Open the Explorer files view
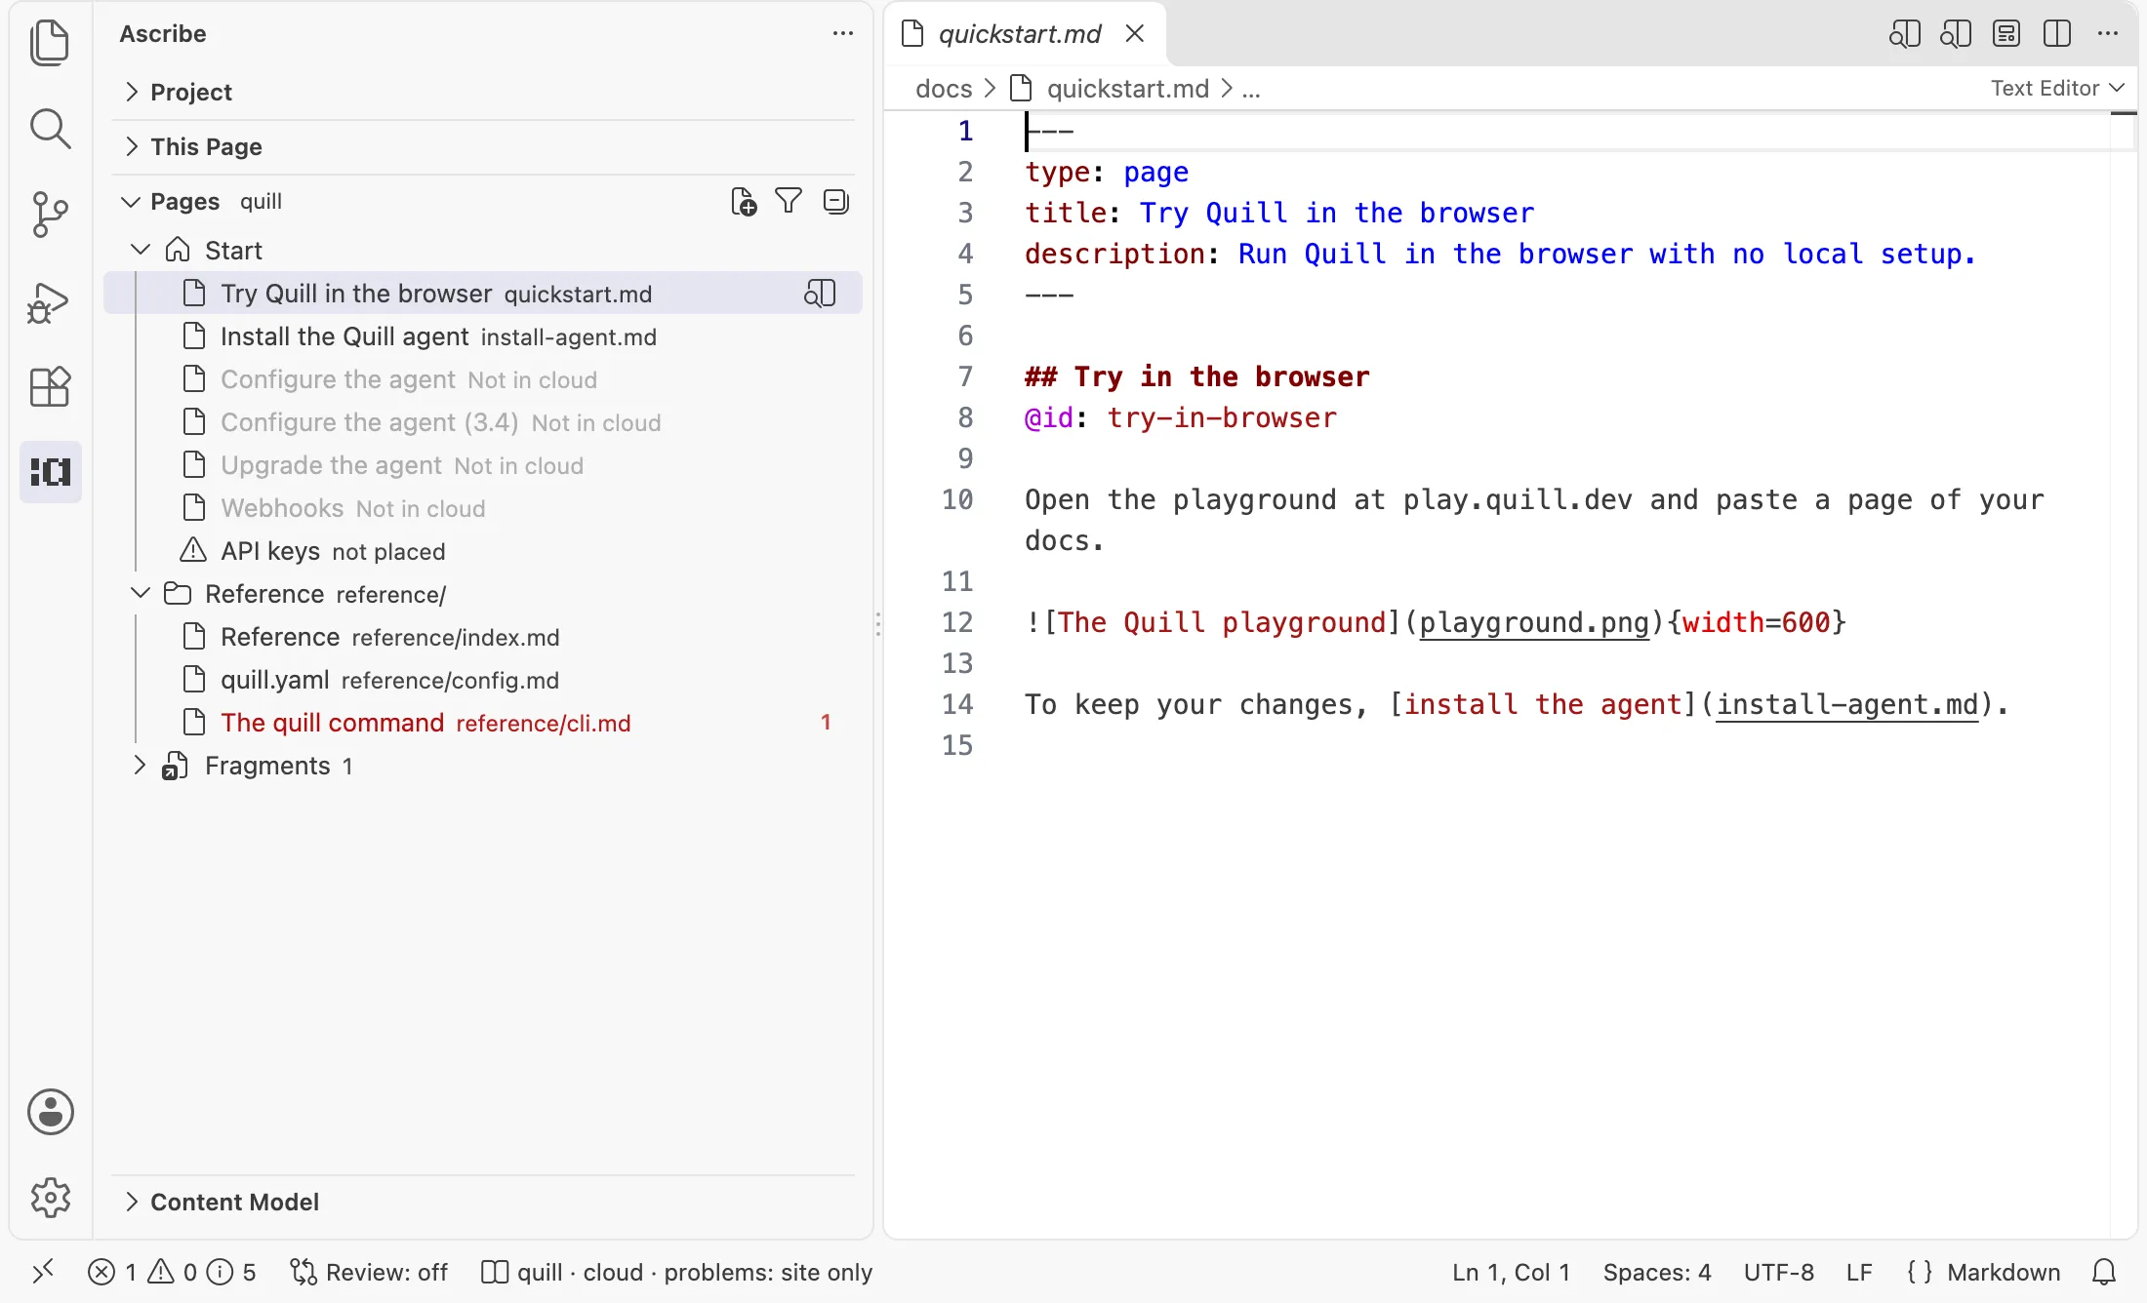Image resolution: width=2147 pixels, height=1303 pixels. point(50,43)
